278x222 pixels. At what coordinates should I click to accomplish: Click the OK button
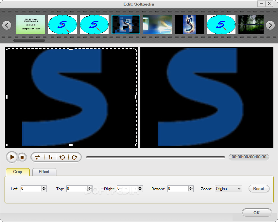256,213
